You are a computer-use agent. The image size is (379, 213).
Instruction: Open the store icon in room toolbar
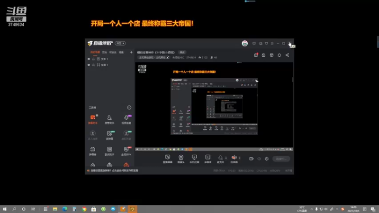tap(271, 55)
